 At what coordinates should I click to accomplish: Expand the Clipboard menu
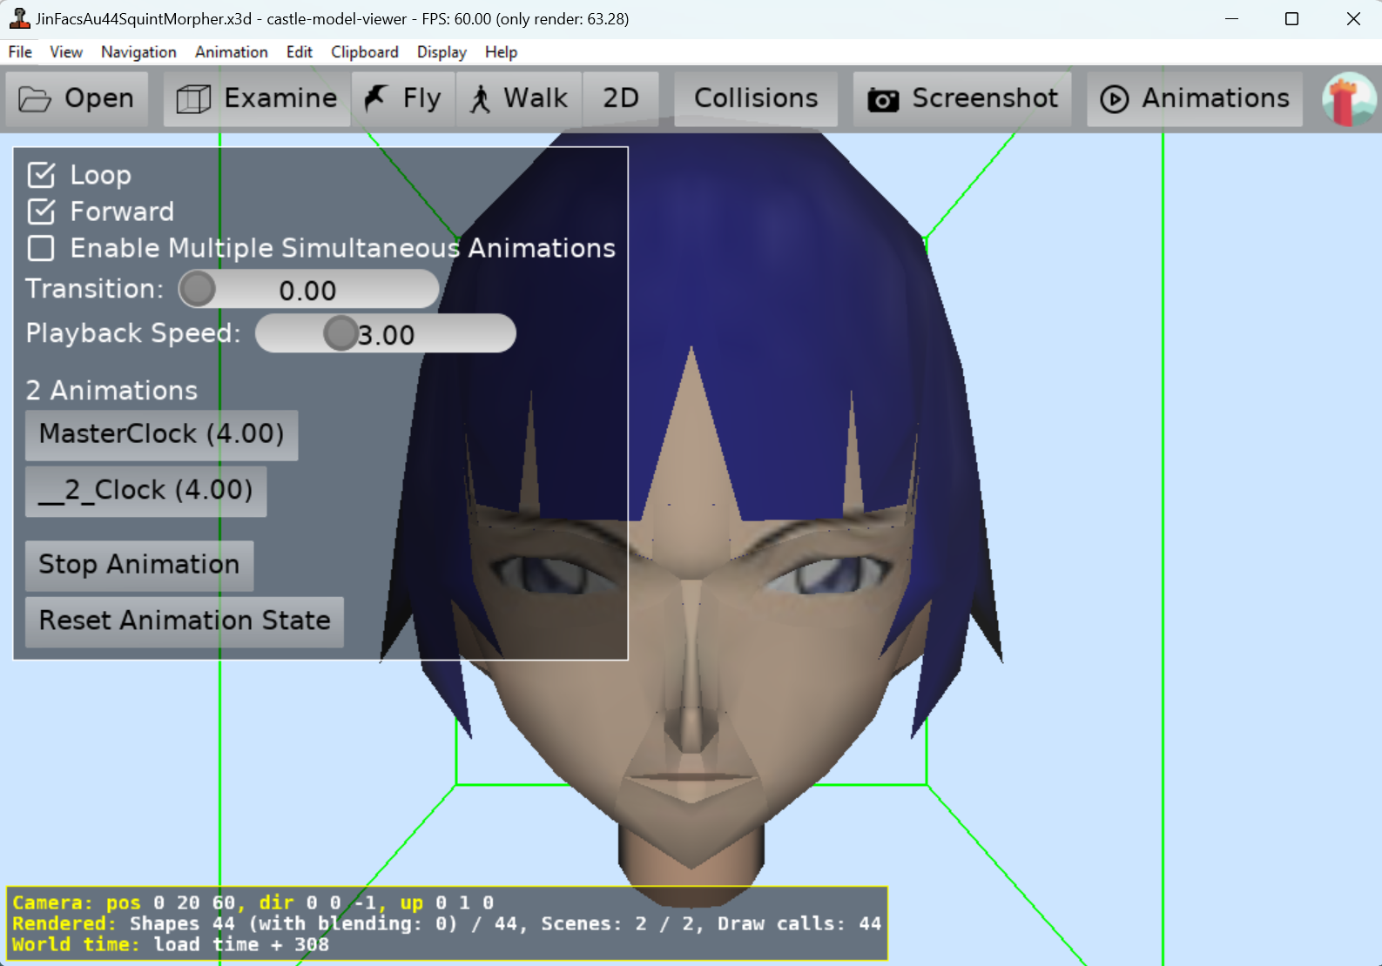point(364,52)
